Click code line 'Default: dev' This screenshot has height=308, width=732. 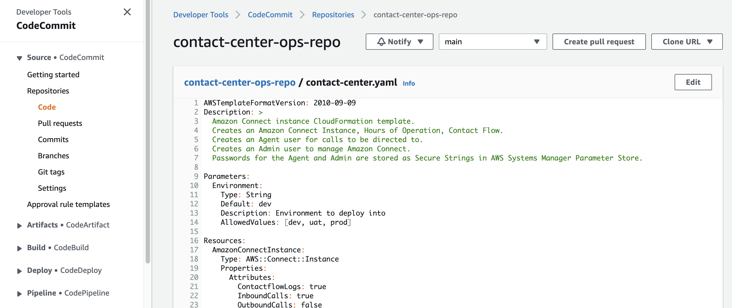[246, 204]
